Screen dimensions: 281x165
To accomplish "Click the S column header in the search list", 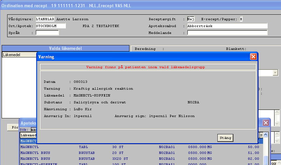I will tap(261, 135).
